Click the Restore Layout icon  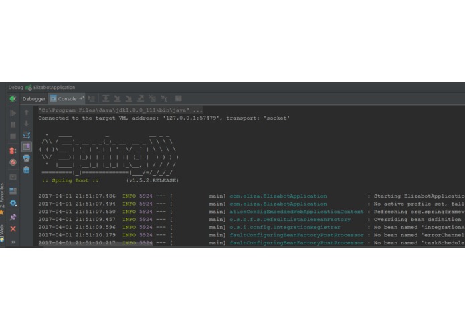pos(13,191)
